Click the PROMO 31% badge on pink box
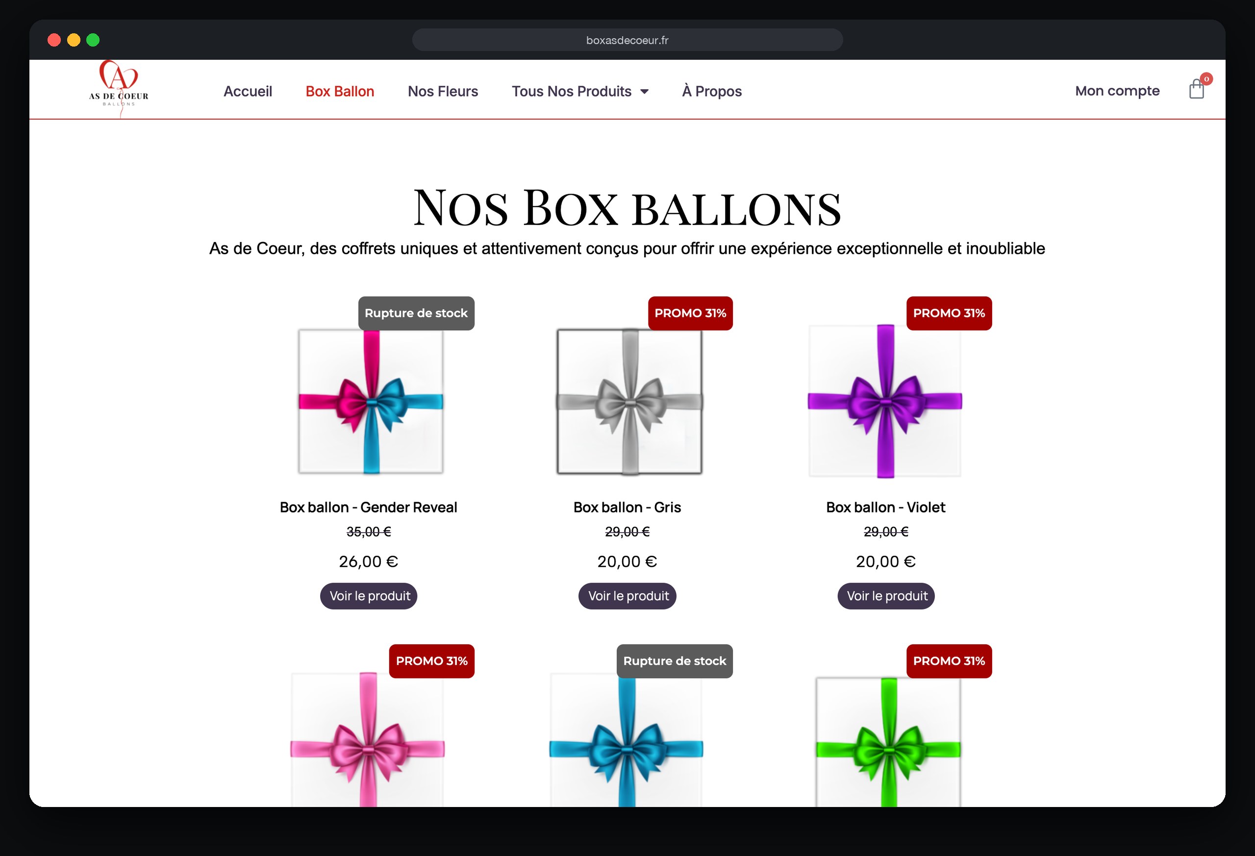 432,661
